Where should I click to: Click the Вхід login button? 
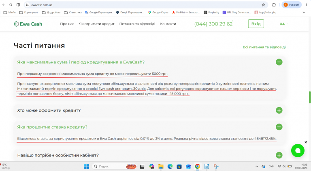point(256,24)
